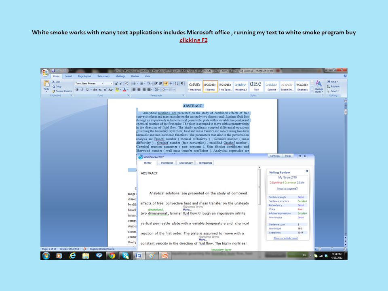
Task: Apply the Heading 2 style
Action: coord(241,86)
